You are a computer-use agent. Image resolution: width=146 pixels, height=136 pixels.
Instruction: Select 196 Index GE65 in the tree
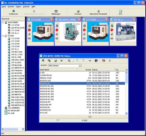(17, 60)
